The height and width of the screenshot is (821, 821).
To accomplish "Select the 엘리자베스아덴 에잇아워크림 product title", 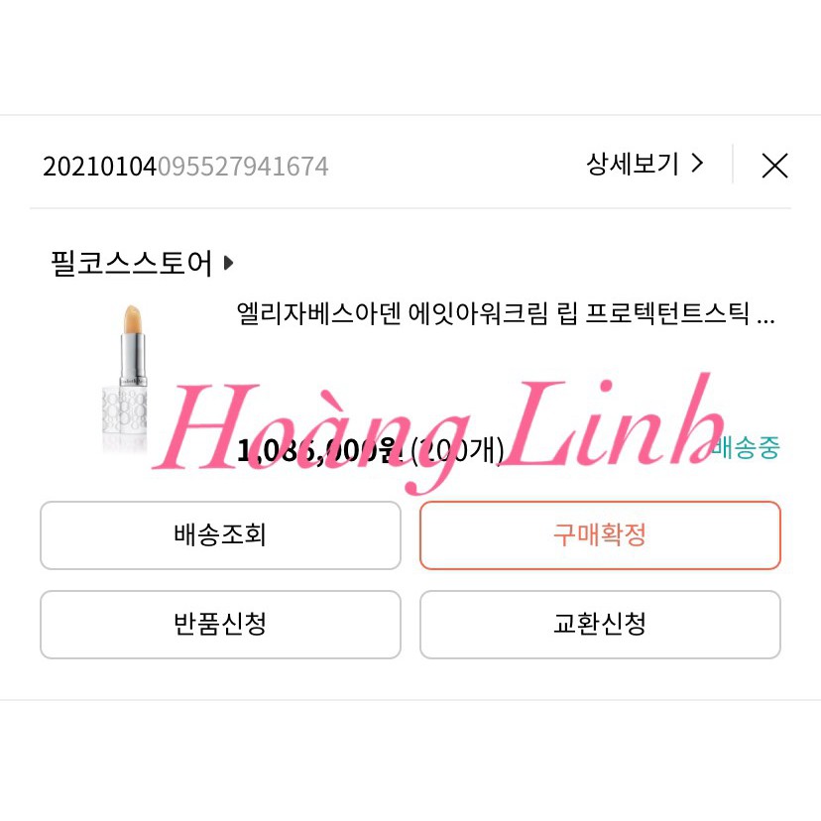I will [506, 313].
